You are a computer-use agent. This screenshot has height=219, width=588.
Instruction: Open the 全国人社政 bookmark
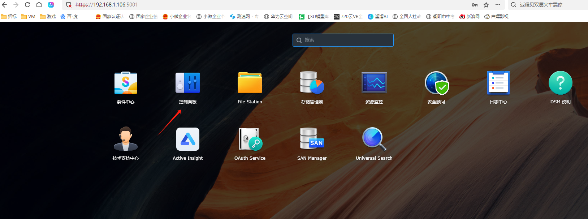(407, 17)
